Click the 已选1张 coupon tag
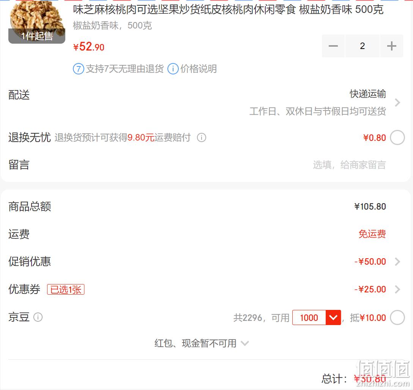 66,289
